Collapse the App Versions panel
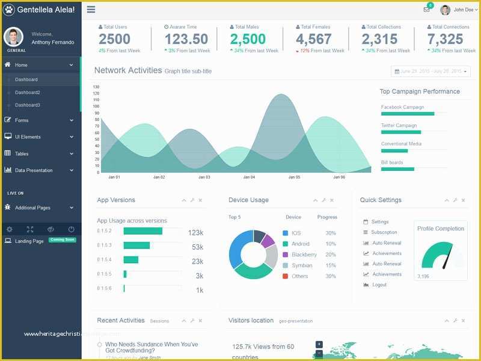 click(184, 200)
